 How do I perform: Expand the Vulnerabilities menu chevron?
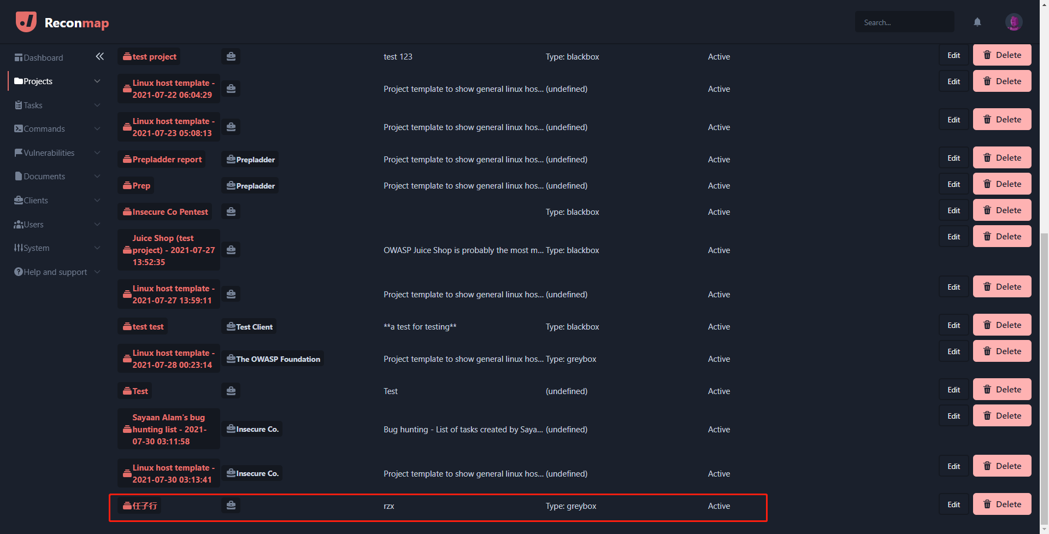97,153
